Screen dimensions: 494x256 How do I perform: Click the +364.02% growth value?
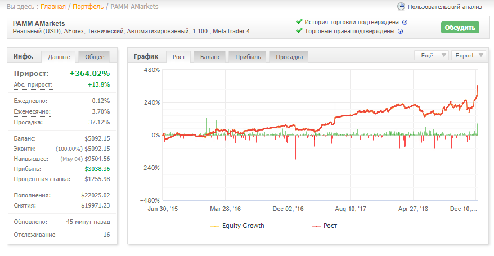[x=89, y=73]
